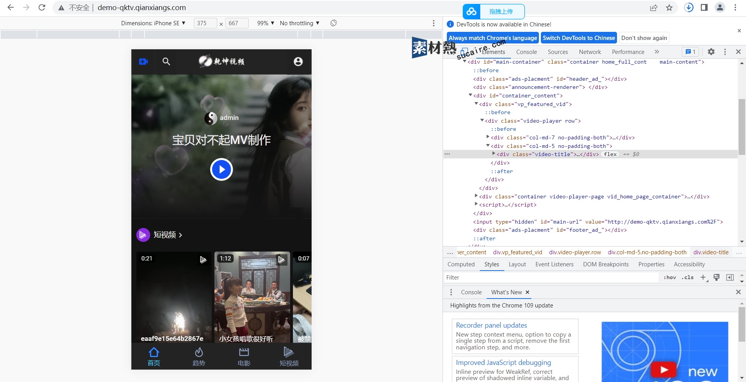This screenshot has height=382, width=746.
Task: Toggle browser side panel icon
Action: coord(704,7)
